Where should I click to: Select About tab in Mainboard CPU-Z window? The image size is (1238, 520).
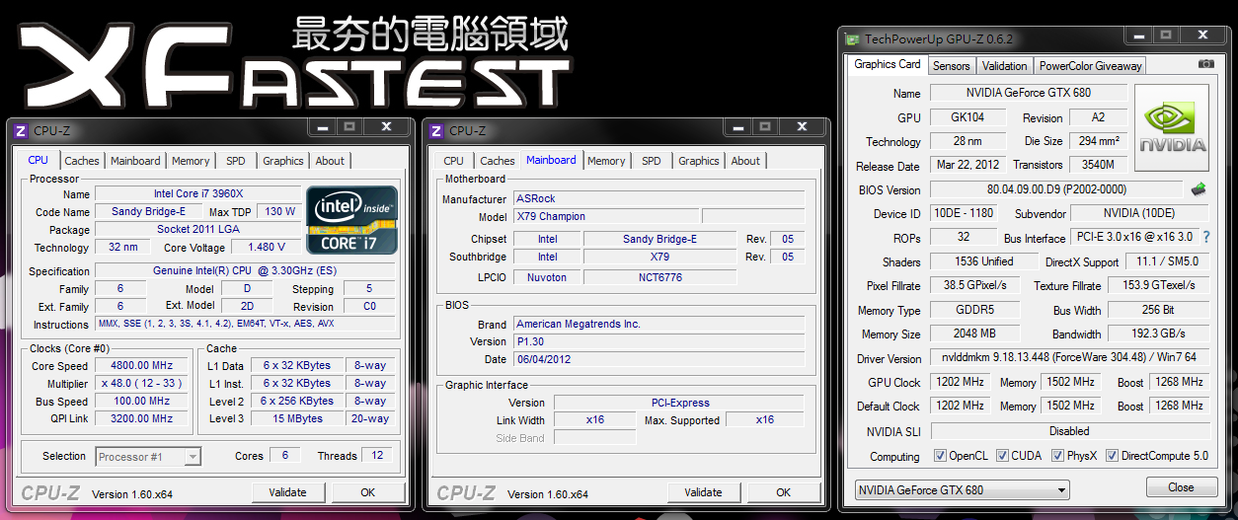point(746,161)
